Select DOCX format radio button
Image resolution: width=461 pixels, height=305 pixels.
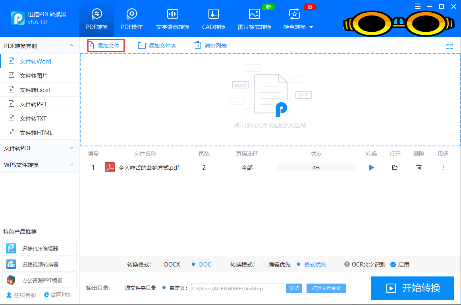pyautogui.click(x=158, y=264)
